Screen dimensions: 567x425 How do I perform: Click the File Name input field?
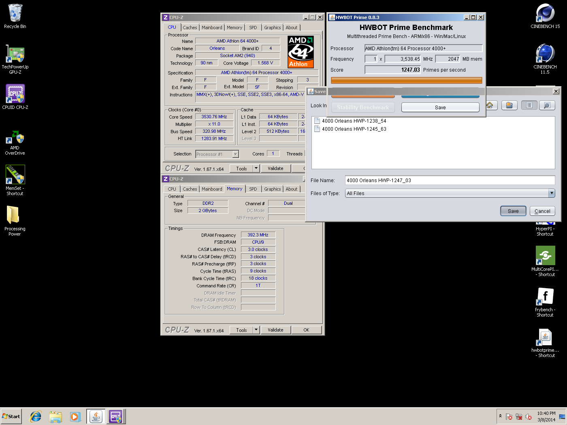(x=450, y=180)
